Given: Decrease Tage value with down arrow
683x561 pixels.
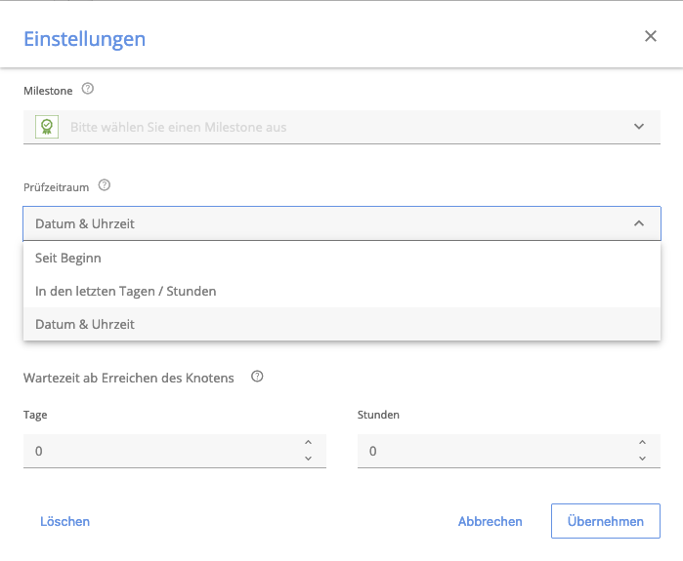Looking at the screenshot, I should coord(309,459).
